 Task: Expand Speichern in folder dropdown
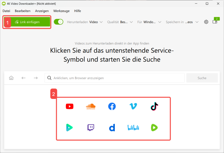pos(182,22)
